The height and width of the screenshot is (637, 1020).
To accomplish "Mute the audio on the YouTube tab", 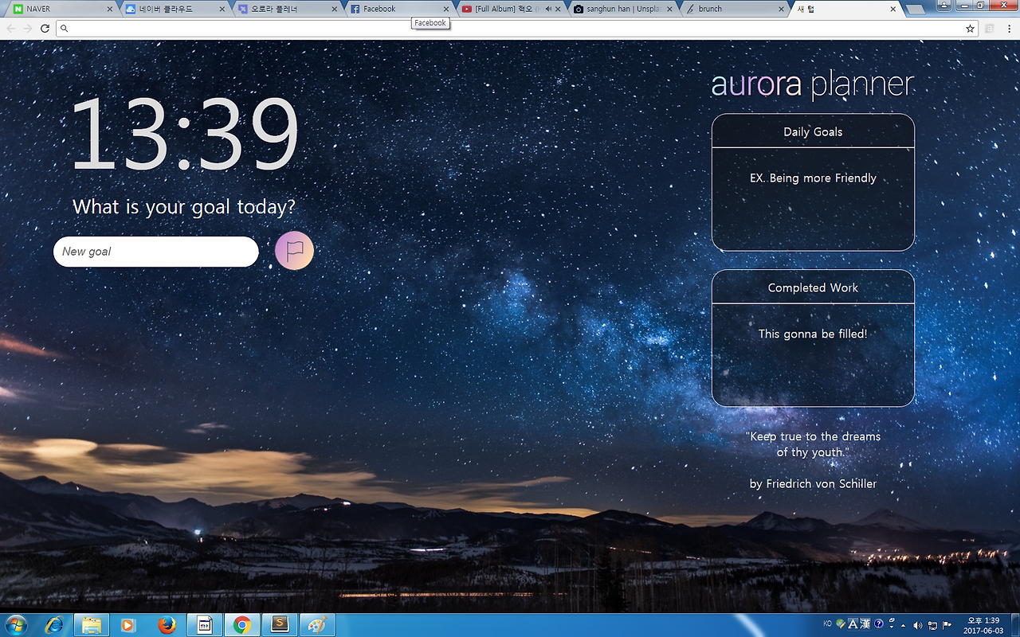I will [x=548, y=9].
